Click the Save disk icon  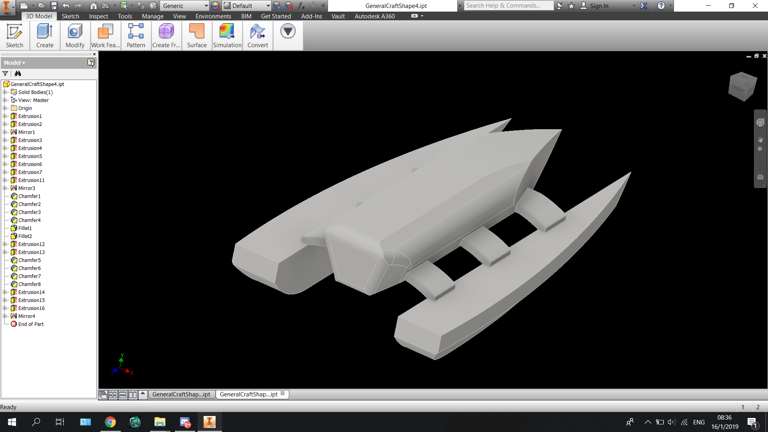point(54,6)
